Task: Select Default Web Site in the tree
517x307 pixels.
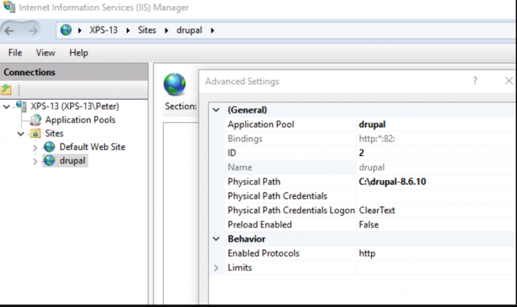Action: (92, 147)
